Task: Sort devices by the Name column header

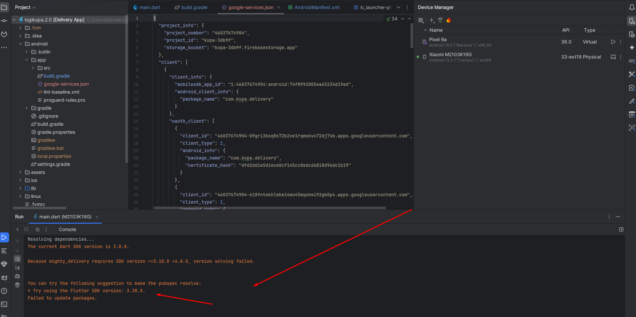Action: [x=436, y=30]
